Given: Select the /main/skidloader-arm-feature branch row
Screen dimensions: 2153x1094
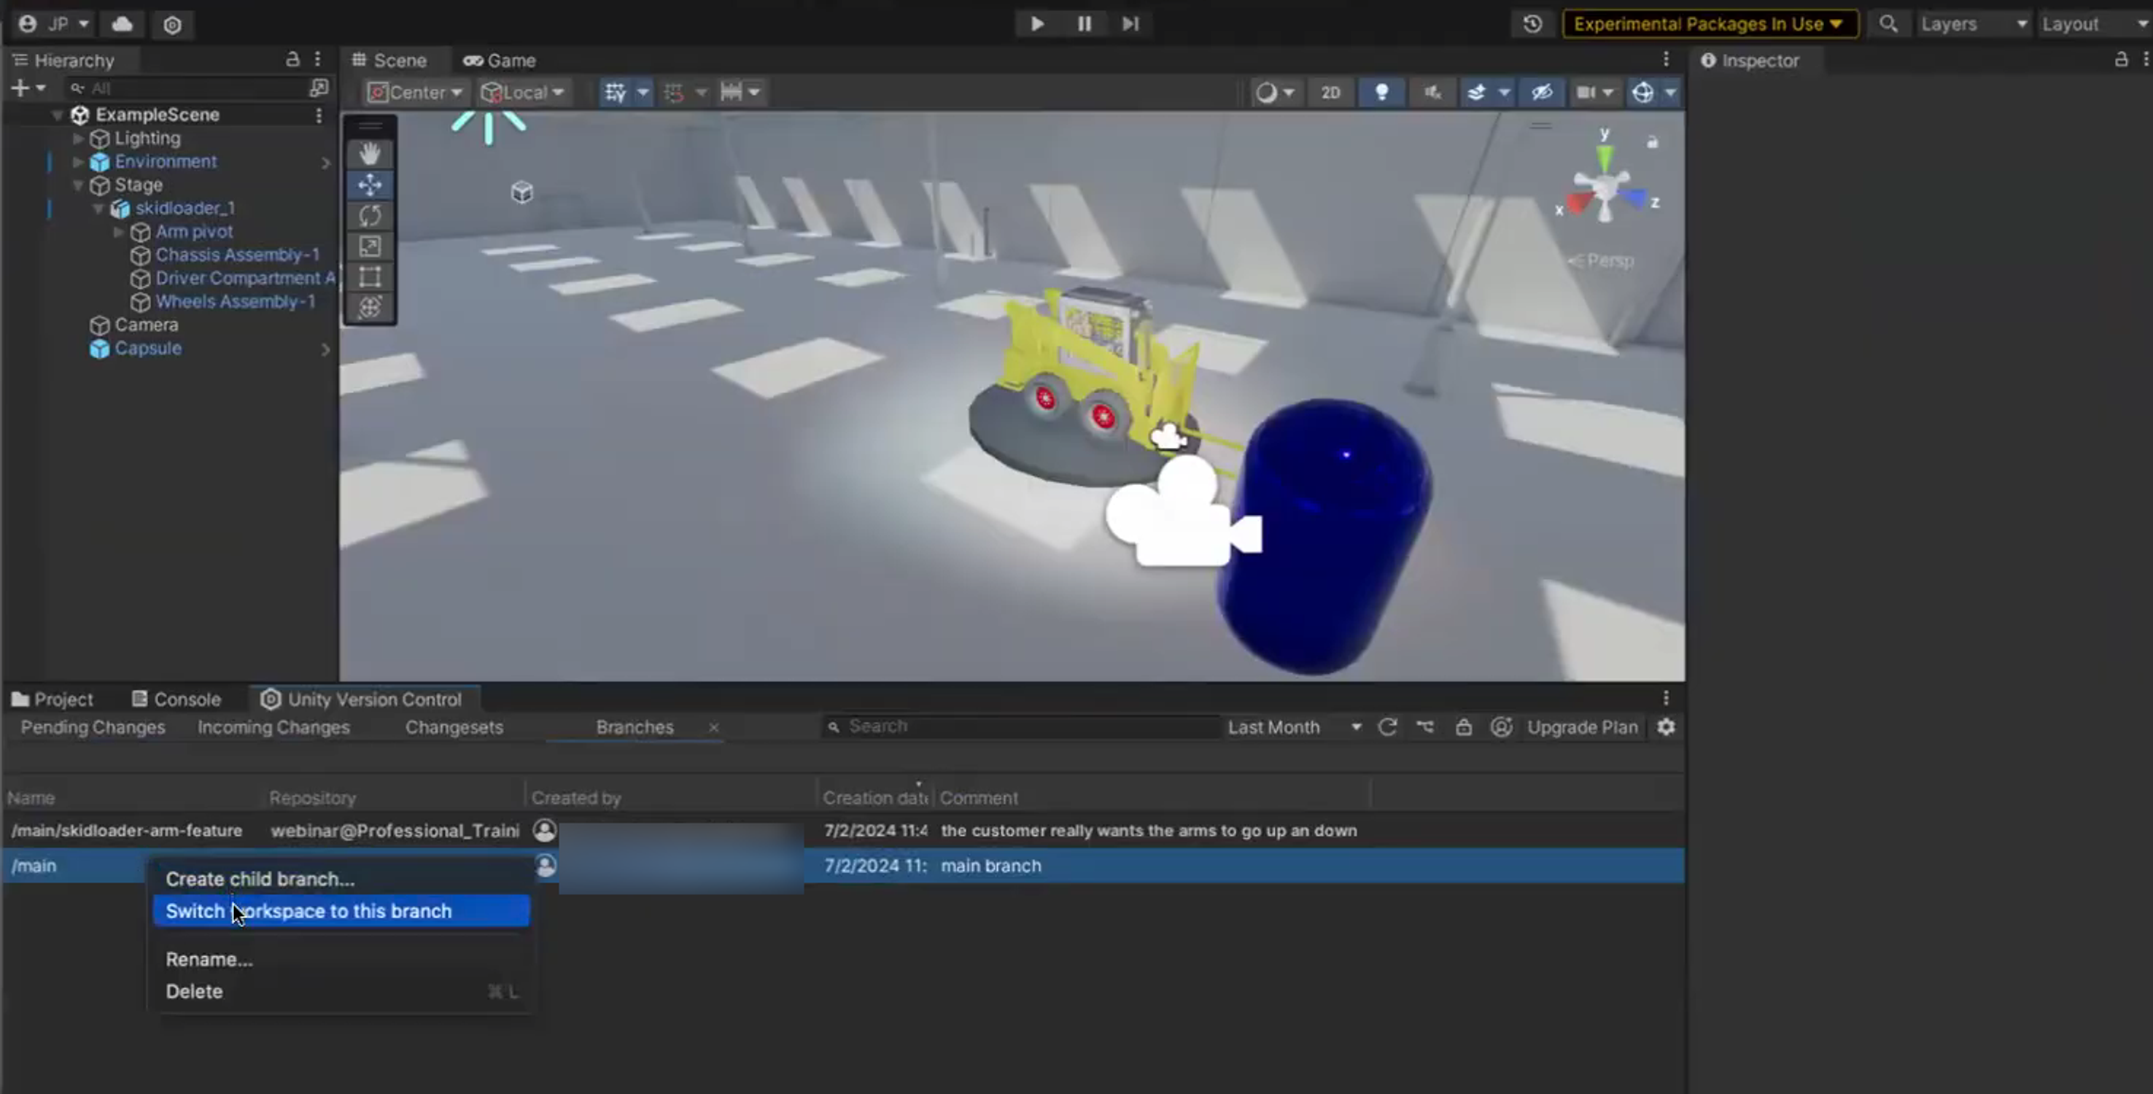Looking at the screenshot, I should pyautogui.click(x=842, y=830).
